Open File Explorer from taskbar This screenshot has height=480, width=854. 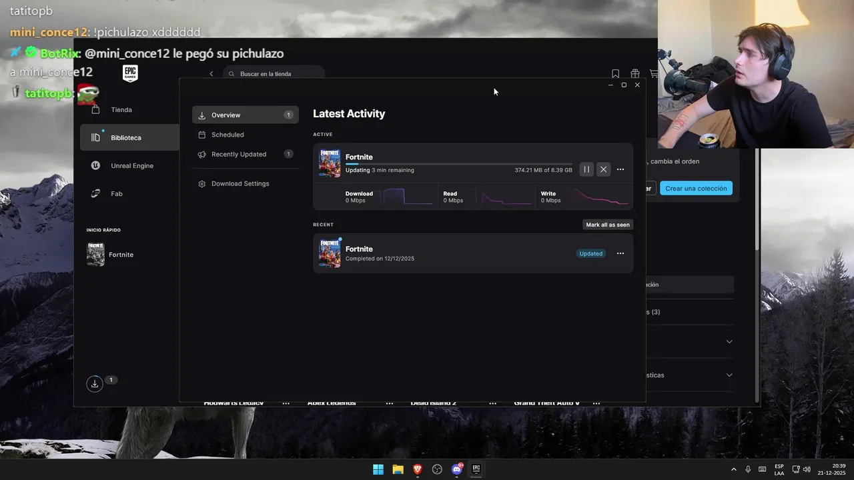[x=398, y=469]
